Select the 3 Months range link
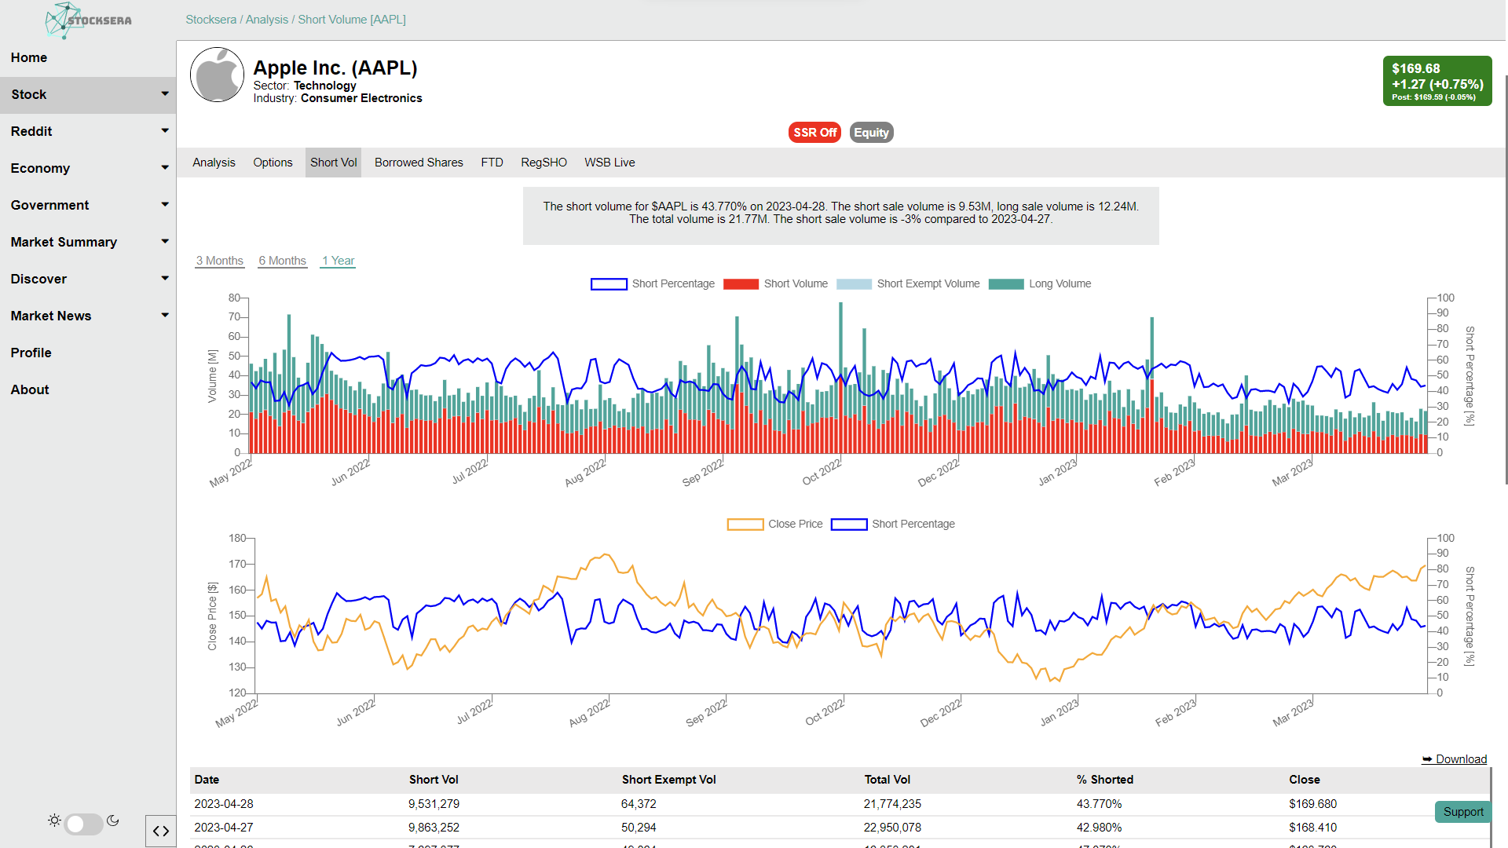The image size is (1508, 848). [219, 261]
